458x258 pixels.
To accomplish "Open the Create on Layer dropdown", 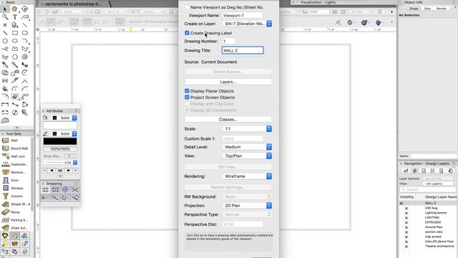I will point(247,24).
